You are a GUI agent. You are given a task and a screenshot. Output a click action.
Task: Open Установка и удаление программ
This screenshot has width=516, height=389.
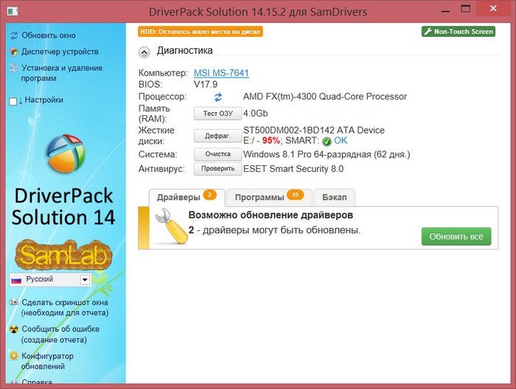point(62,73)
